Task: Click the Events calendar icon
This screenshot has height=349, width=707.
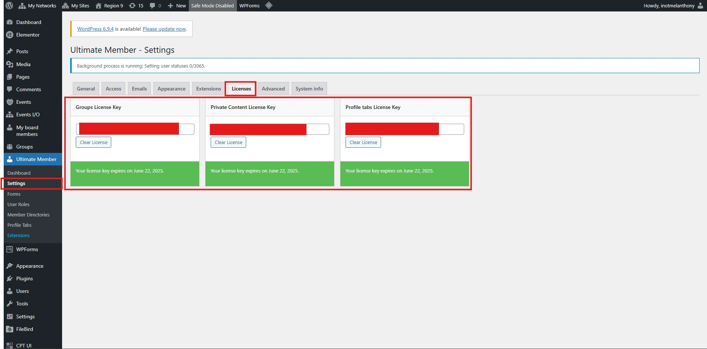Action: point(10,102)
